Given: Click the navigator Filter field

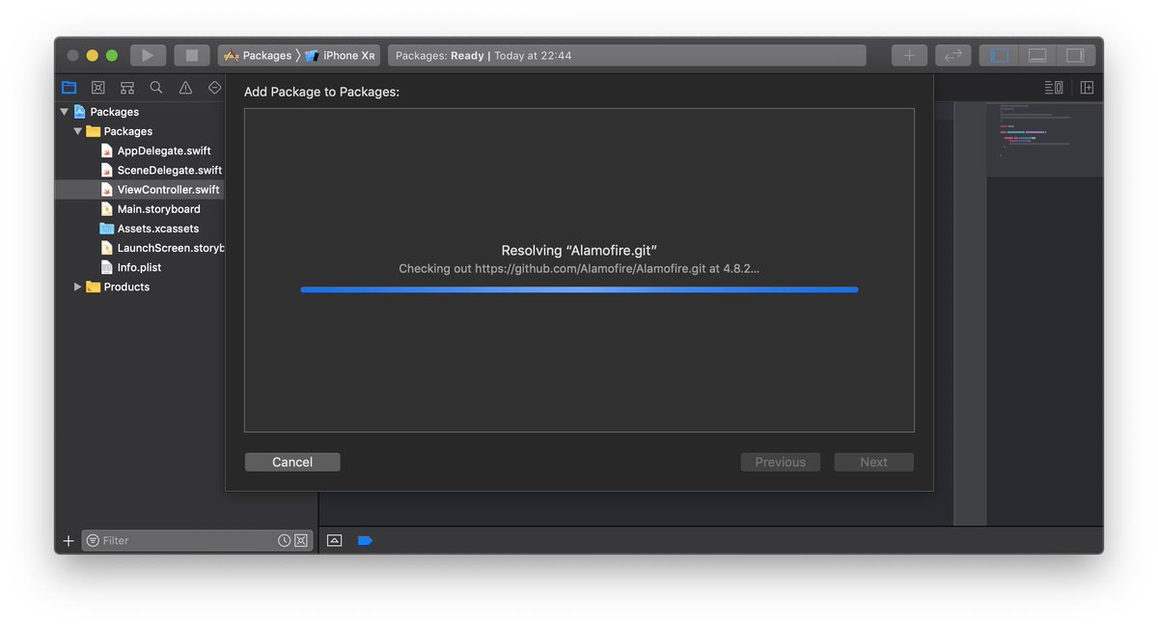Looking at the screenshot, I should (x=197, y=541).
